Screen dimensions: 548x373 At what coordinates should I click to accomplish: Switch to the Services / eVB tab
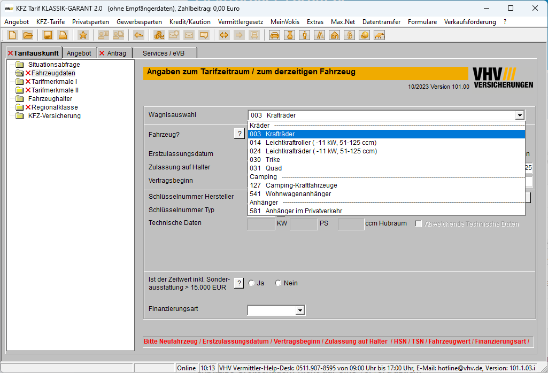coord(165,53)
